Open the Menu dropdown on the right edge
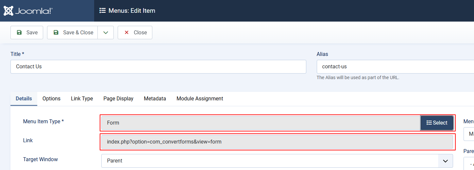The height and width of the screenshot is (170, 474). 469,134
